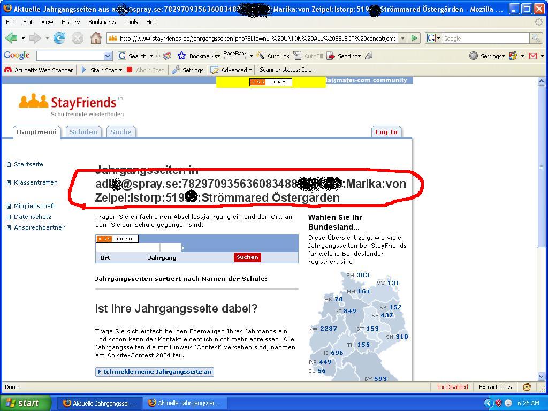
Task: Open the Tools menu
Action: point(131,22)
